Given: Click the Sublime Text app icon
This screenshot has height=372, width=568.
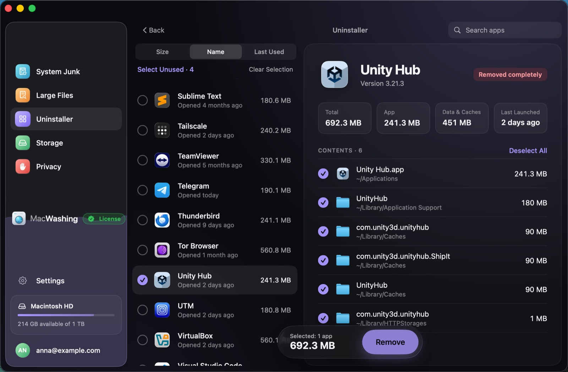Looking at the screenshot, I should tap(162, 101).
